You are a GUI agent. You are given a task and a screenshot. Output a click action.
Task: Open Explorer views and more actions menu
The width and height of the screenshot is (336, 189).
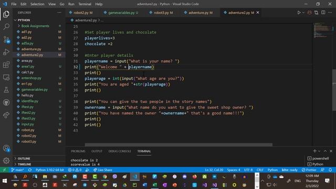coord(59,13)
